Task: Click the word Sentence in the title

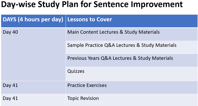Action: [x=111, y=4]
